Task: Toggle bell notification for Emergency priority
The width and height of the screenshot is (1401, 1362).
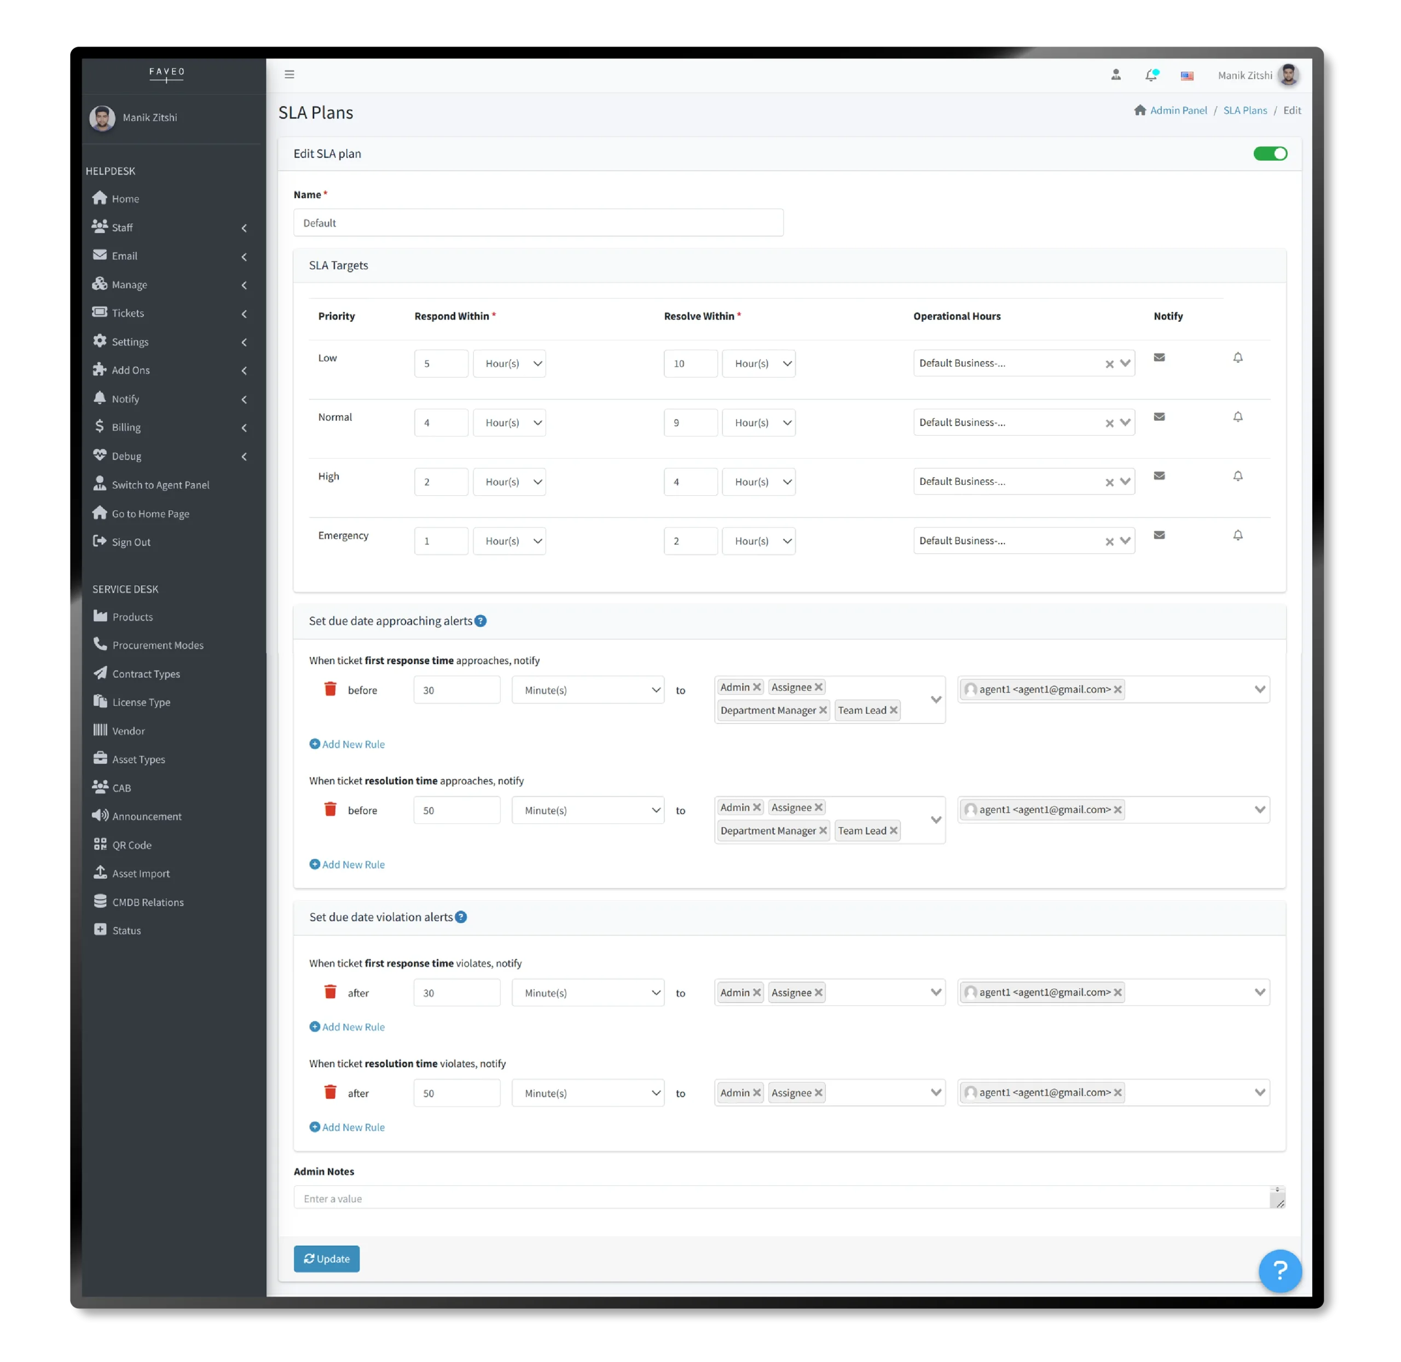Action: (x=1238, y=535)
